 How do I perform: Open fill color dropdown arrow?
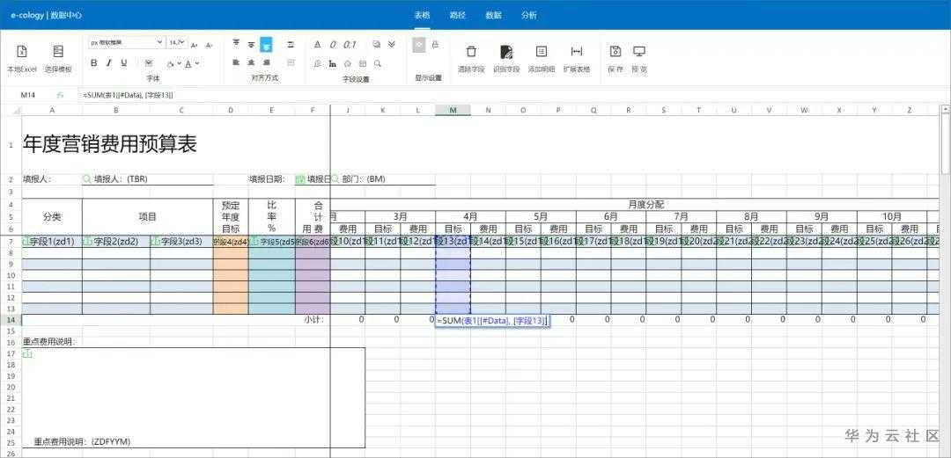tap(179, 63)
